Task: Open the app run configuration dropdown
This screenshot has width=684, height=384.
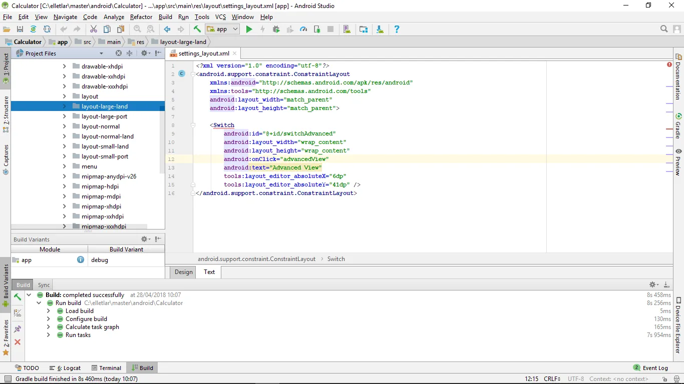Action: pyautogui.click(x=222, y=29)
